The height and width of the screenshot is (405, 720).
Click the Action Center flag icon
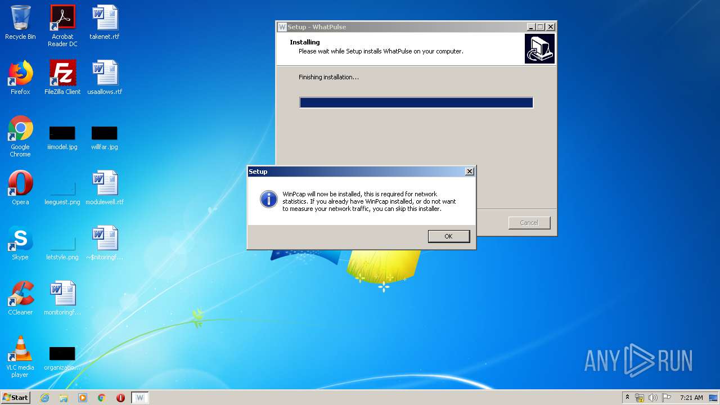point(667,398)
